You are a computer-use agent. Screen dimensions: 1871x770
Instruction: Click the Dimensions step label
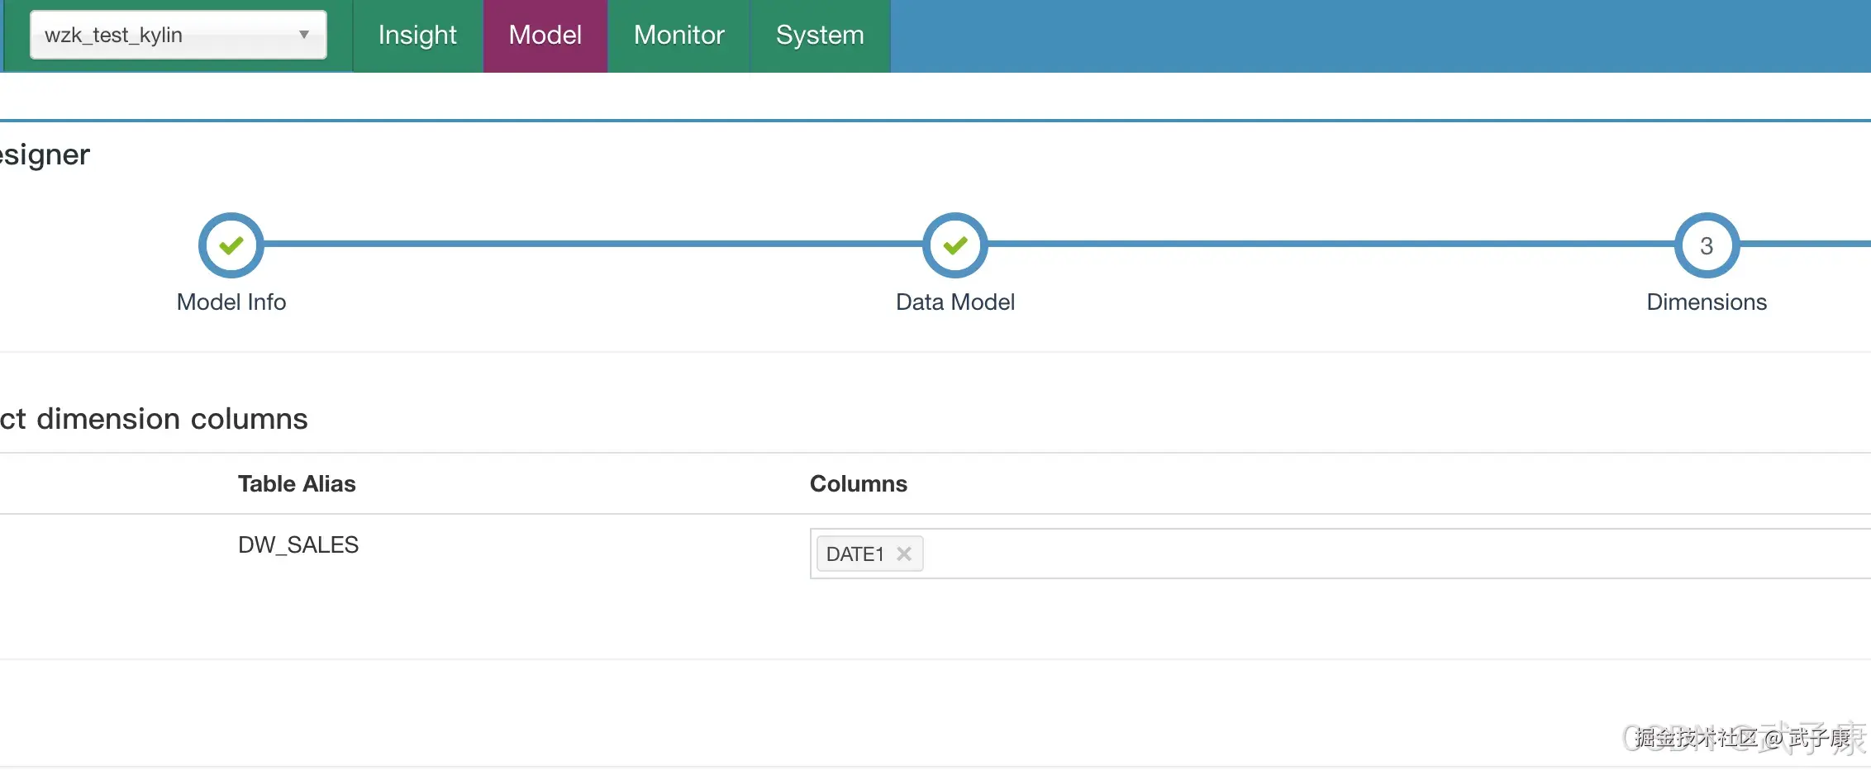tap(1707, 302)
